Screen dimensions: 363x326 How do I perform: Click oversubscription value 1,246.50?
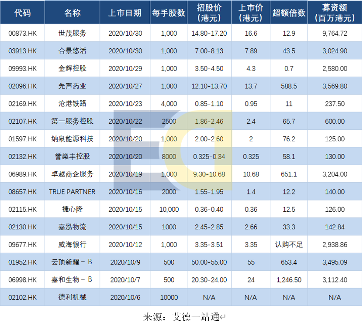(289, 280)
